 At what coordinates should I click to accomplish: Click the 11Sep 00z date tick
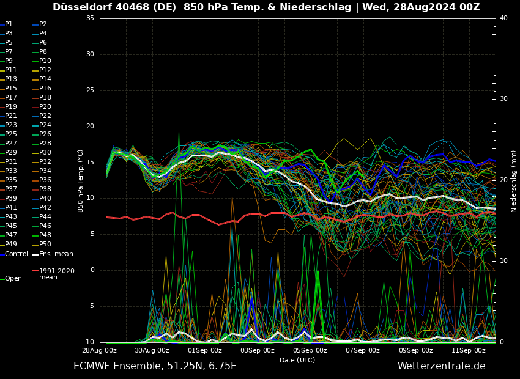(x=469, y=350)
